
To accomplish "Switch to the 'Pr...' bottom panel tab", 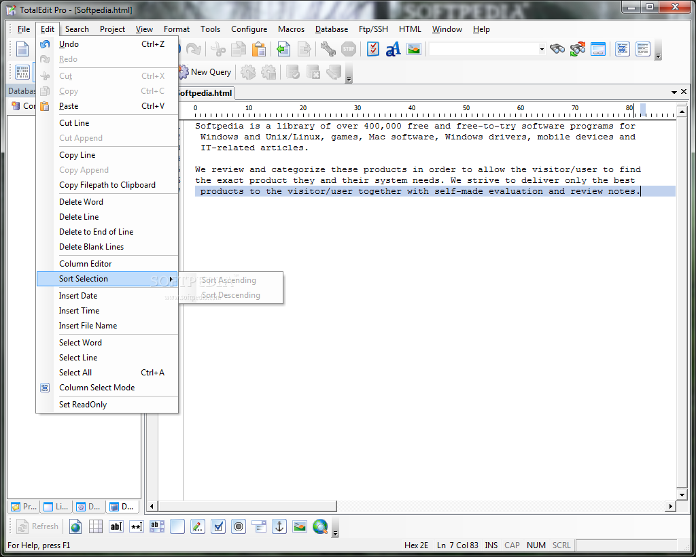I will 24,507.
